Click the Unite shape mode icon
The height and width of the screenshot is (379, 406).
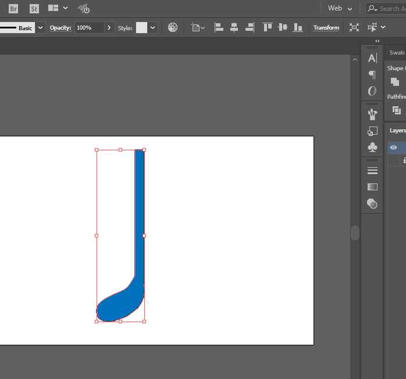[395, 82]
